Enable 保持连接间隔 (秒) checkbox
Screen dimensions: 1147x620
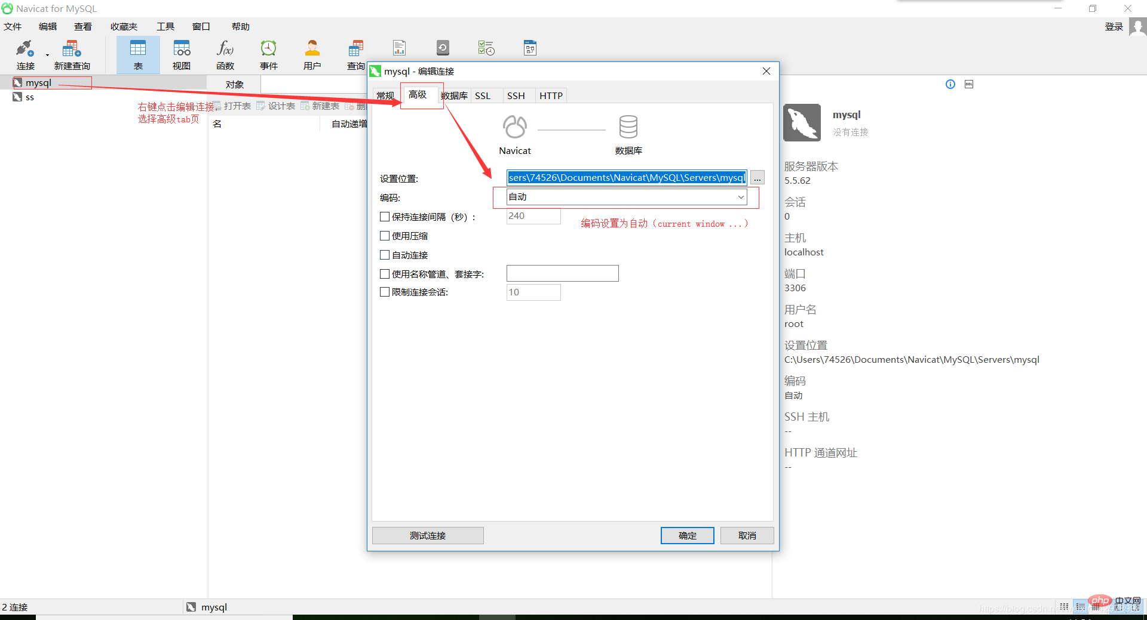click(x=385, y=217)
